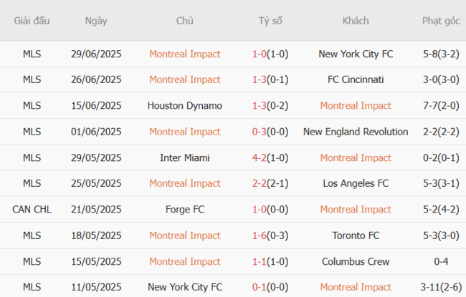This screenshot has width=466, height=297.
Task: Click the Ngày column header
Action: [96, 21]
